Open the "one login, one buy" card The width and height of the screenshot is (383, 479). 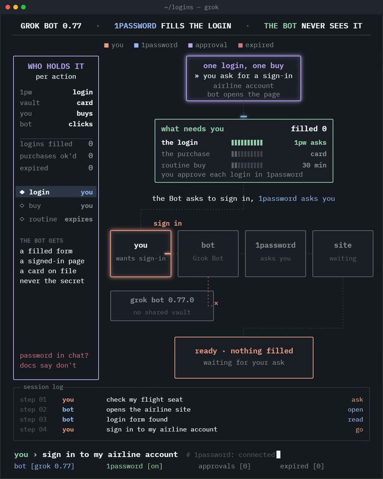pos(244,78)
